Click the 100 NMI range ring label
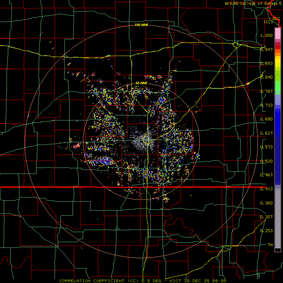Screen dimensions: 283x283 tap(141, 25)
